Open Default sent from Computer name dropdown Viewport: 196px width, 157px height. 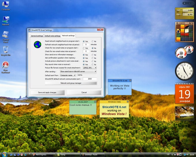coord(68,75)
